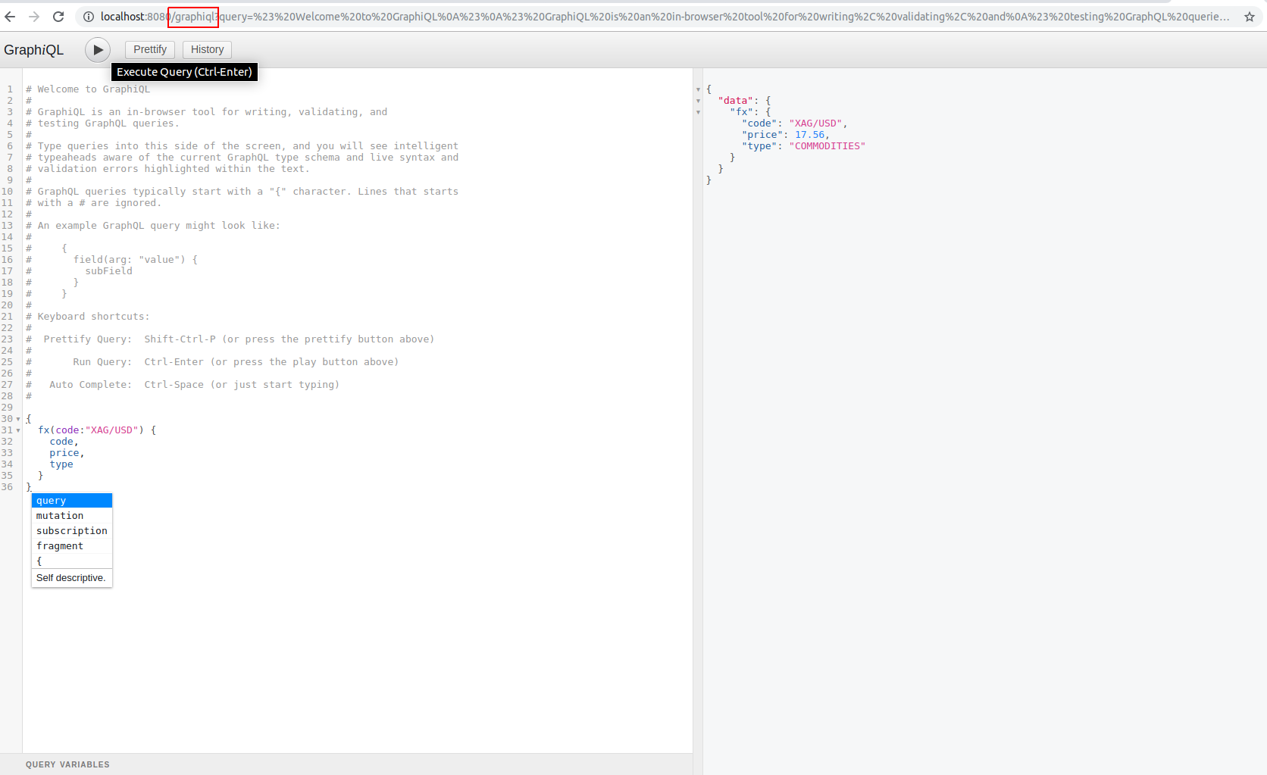Click the 'subField' example comment text
Image resolution: width=1267 pixels, height=775 pixels.
[x=108, y=271]
